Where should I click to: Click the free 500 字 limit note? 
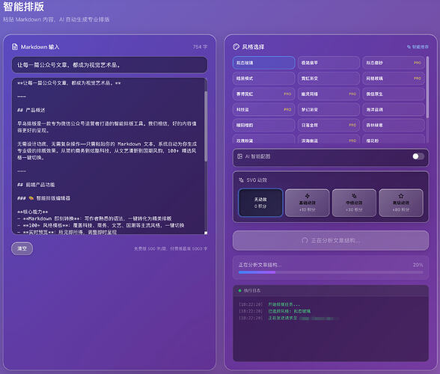[171, 248]
